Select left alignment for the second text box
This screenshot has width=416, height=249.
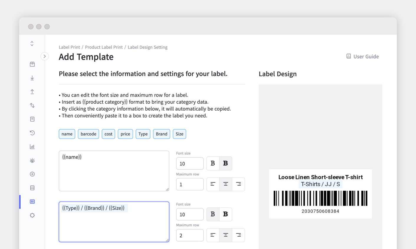click(x=213, y=235)
